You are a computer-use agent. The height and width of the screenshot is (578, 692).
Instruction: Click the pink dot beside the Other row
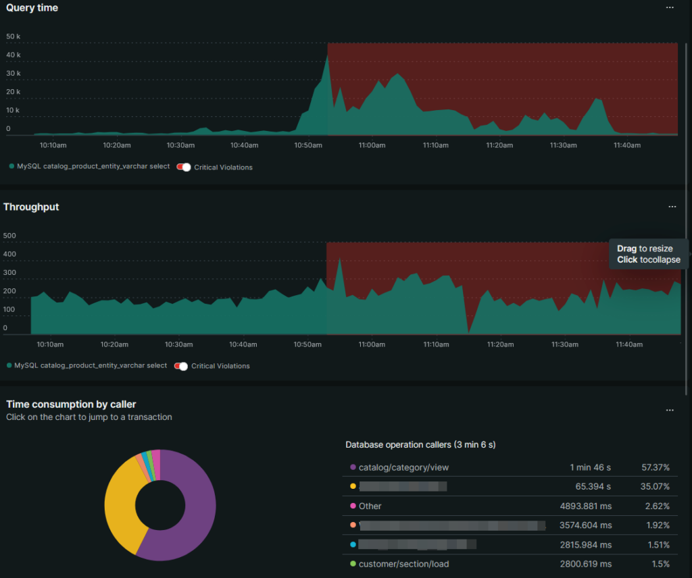point(353,506)
